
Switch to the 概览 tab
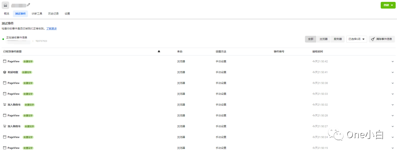point(7,14)
